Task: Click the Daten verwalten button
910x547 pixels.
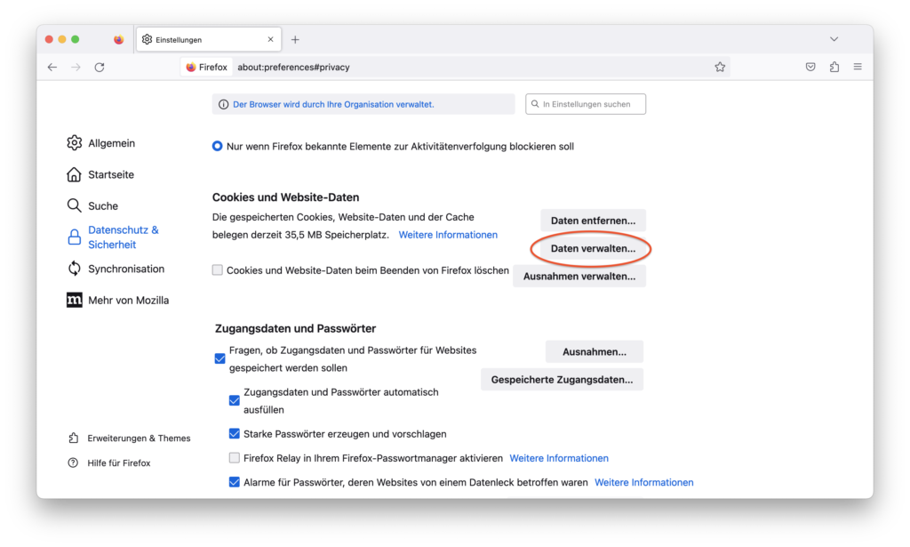Action: coord(593,249)
